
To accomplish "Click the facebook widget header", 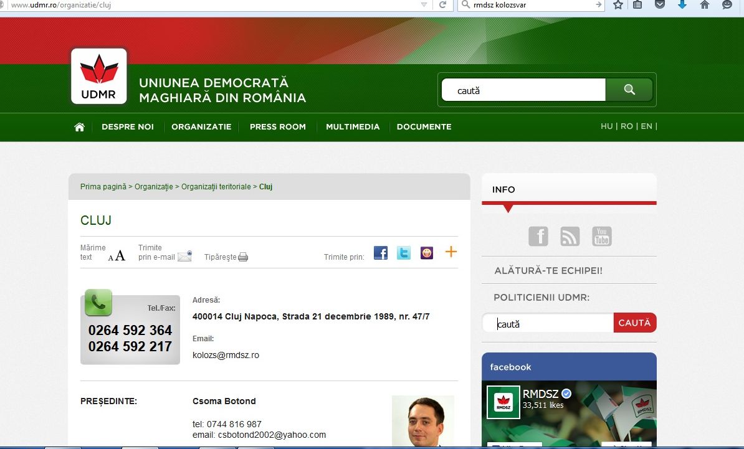I will pyautogui.click(x=569, y=367).
